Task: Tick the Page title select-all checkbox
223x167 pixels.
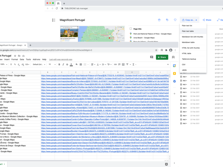Action: point(131,29)
